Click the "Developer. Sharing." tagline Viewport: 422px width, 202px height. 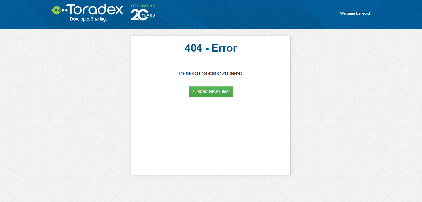[x=88, y=19]
